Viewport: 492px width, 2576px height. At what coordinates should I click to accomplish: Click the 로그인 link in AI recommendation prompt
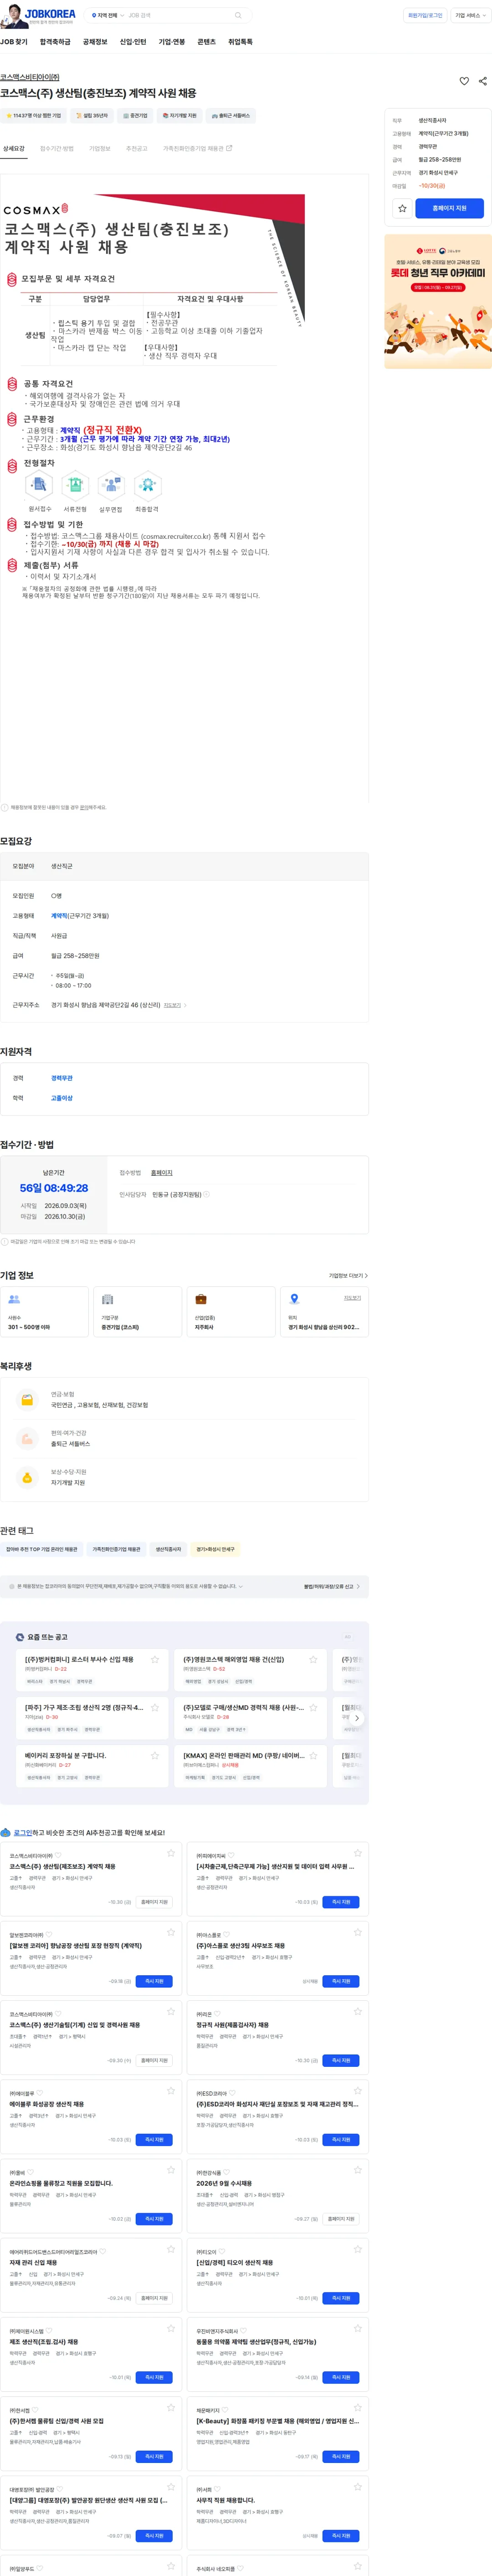click(22, 1833)
